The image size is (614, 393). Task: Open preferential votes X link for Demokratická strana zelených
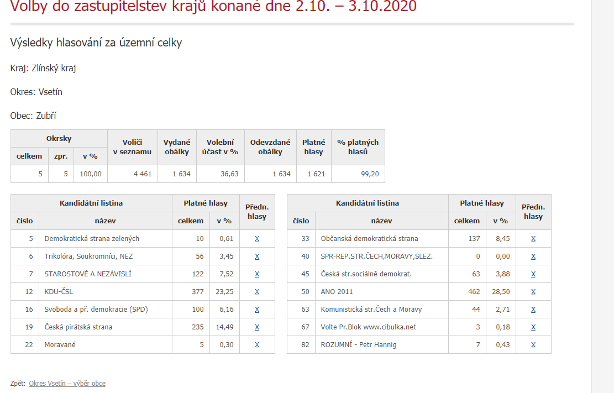pyautogui.click(x=257, y=239)
